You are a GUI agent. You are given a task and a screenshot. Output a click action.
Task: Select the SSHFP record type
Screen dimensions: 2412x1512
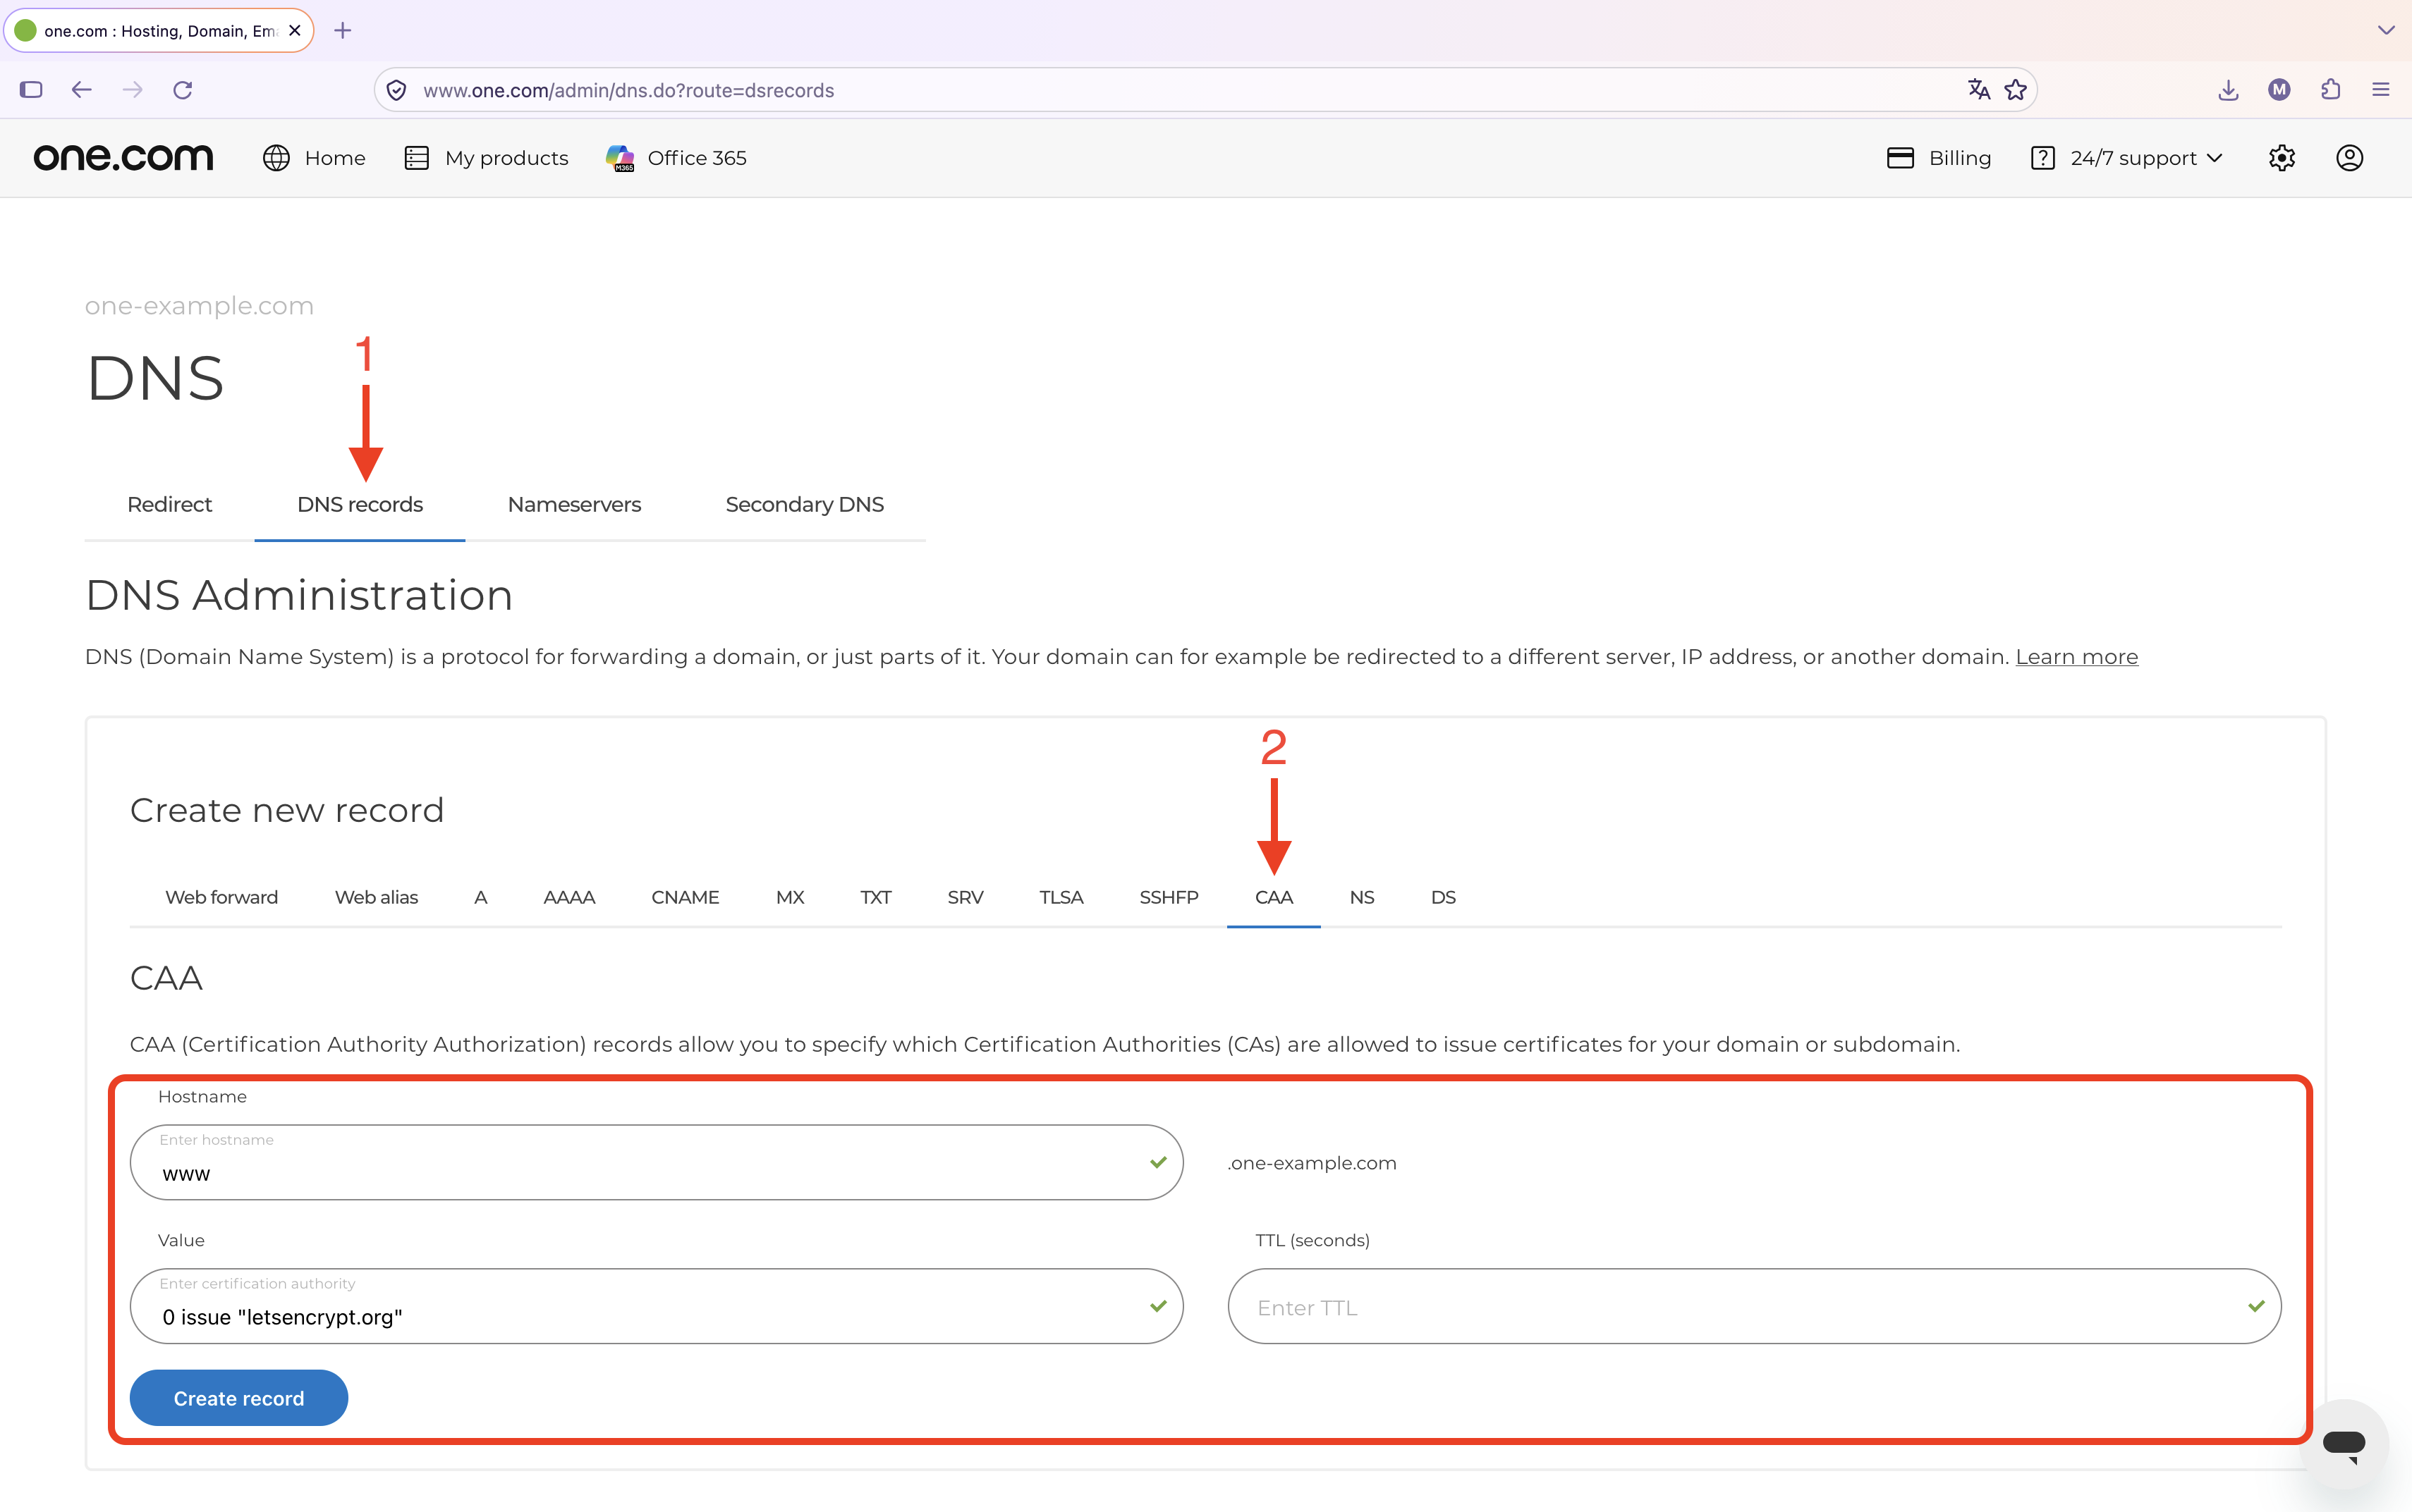click(x=1169, y=897)
